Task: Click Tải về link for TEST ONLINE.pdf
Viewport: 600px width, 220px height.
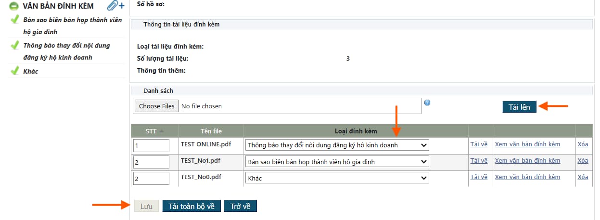Action: [479, 144]
